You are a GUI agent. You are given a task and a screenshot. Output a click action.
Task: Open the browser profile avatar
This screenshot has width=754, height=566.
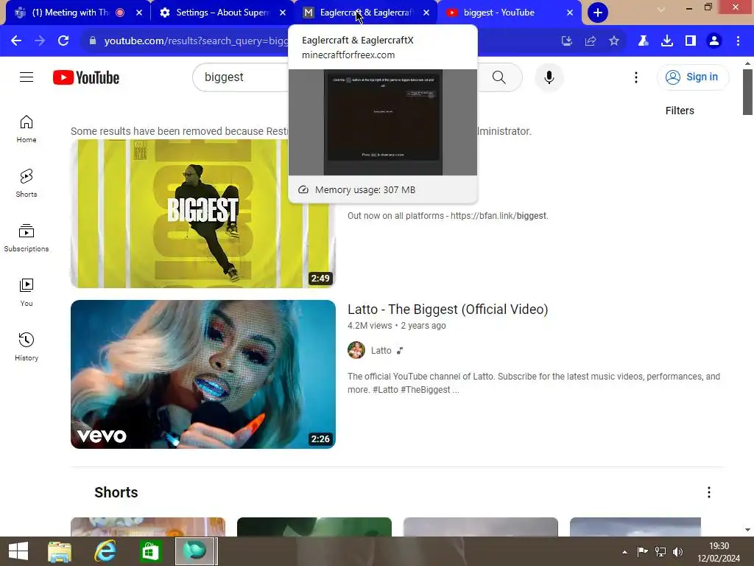click(714, 41)
